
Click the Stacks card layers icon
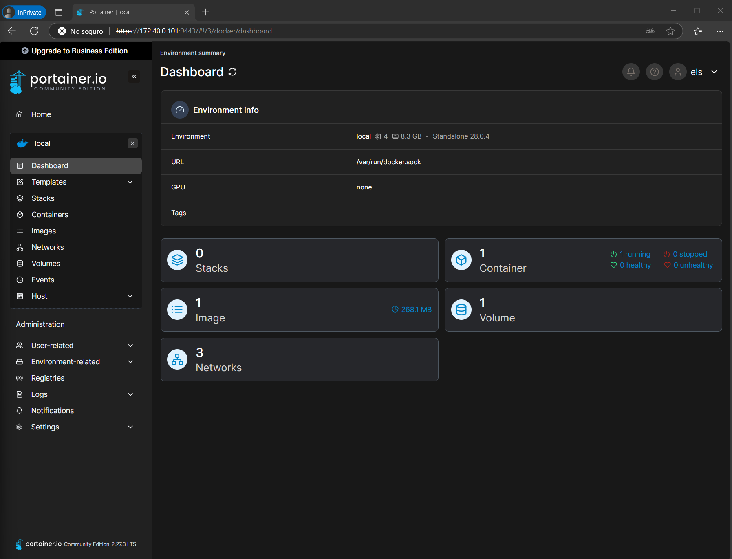[x=177, y=260]
